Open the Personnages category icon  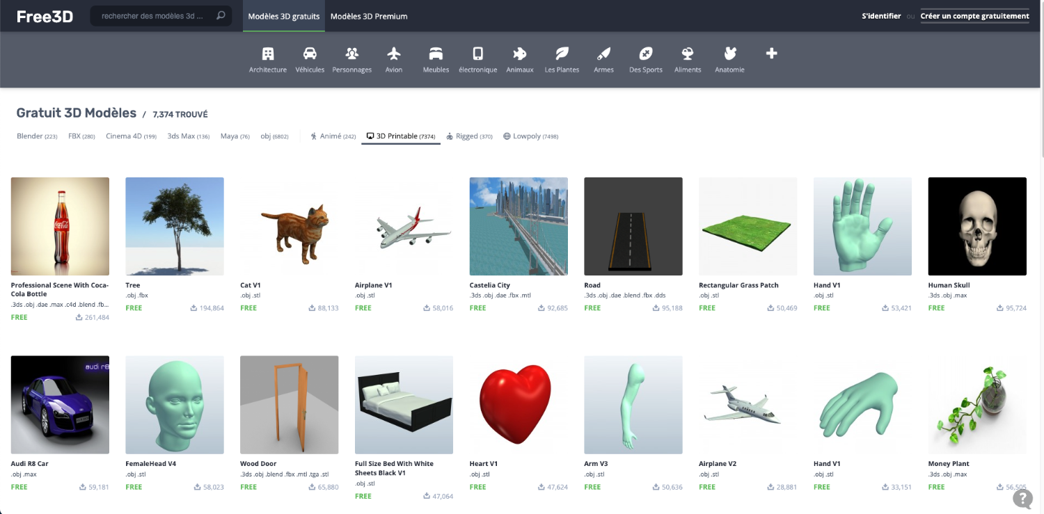tap(351, 54)
